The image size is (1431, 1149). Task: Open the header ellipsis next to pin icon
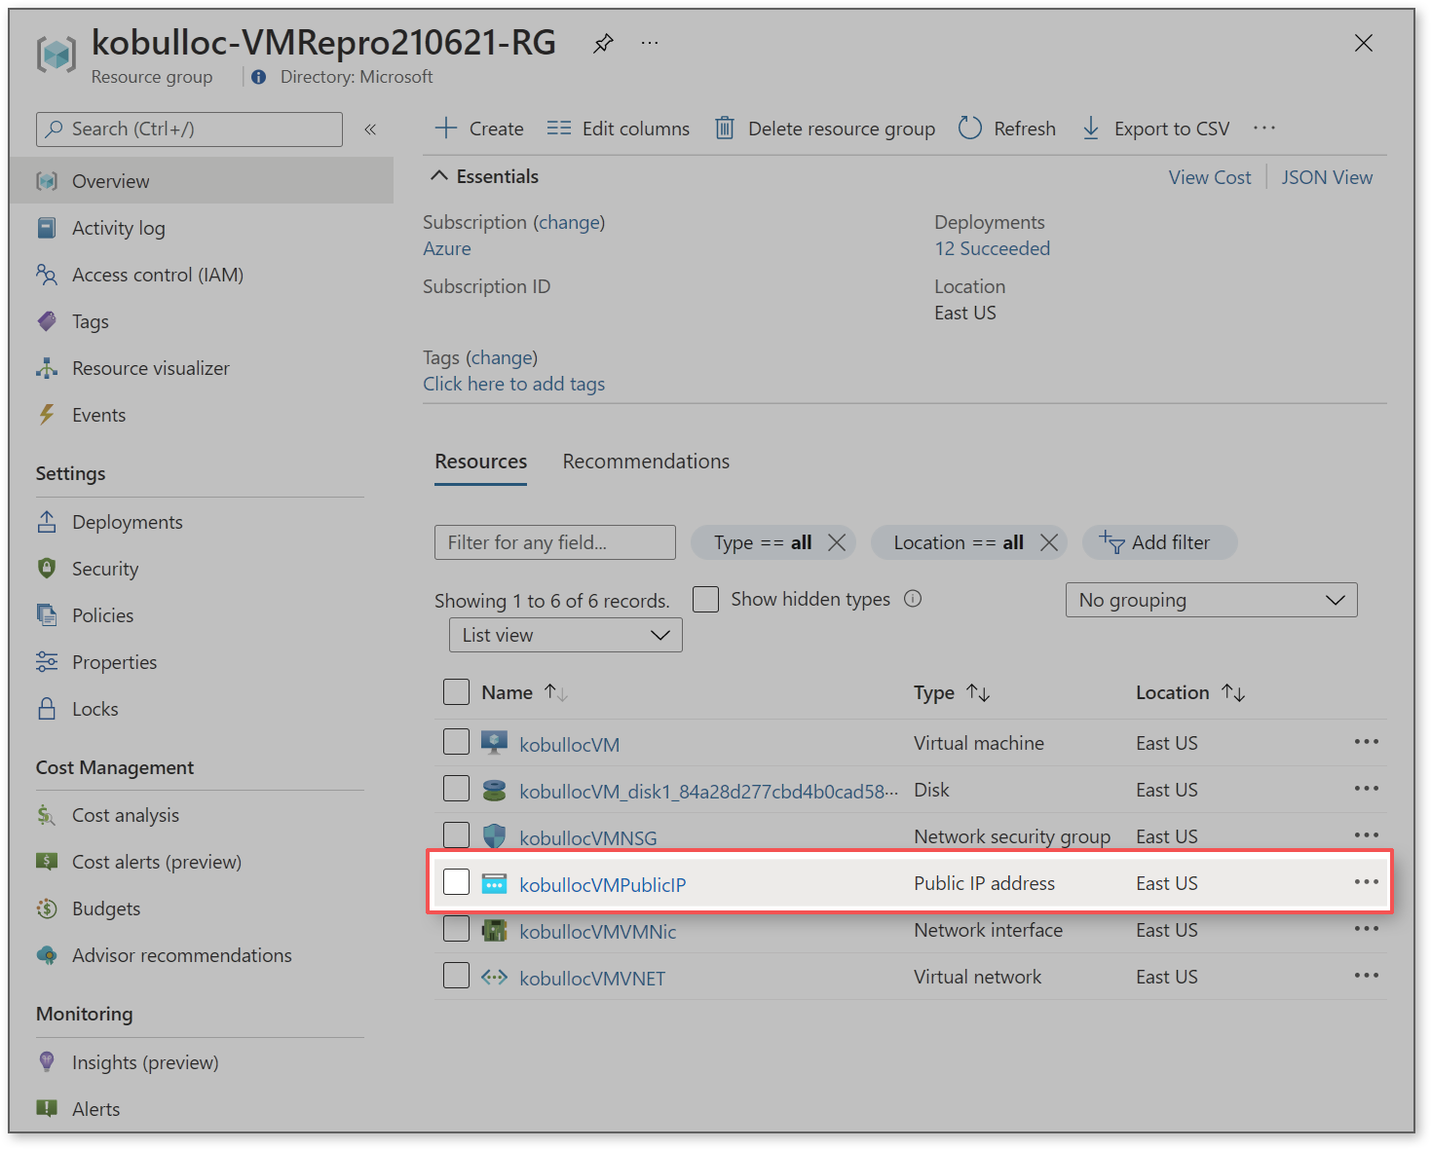point(650,43)
